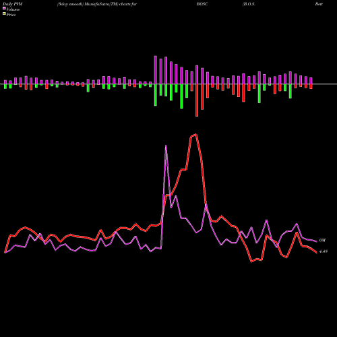Click the highest peak of the red price line

196,134
